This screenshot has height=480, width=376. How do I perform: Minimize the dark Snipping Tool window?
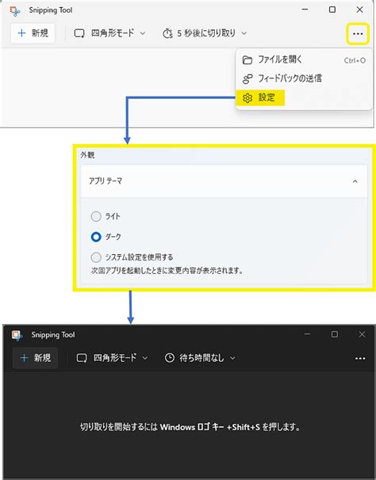(307, 334)
